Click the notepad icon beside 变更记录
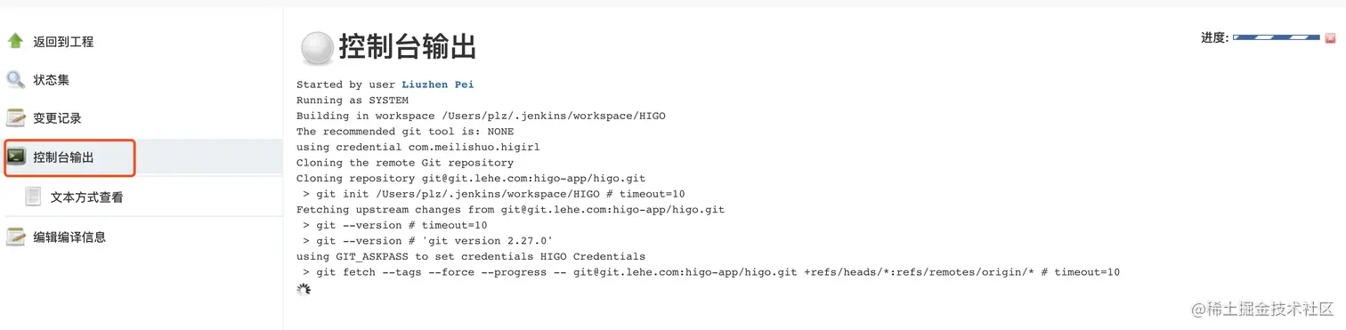1346x330 pixels. (x=15, y=117)
